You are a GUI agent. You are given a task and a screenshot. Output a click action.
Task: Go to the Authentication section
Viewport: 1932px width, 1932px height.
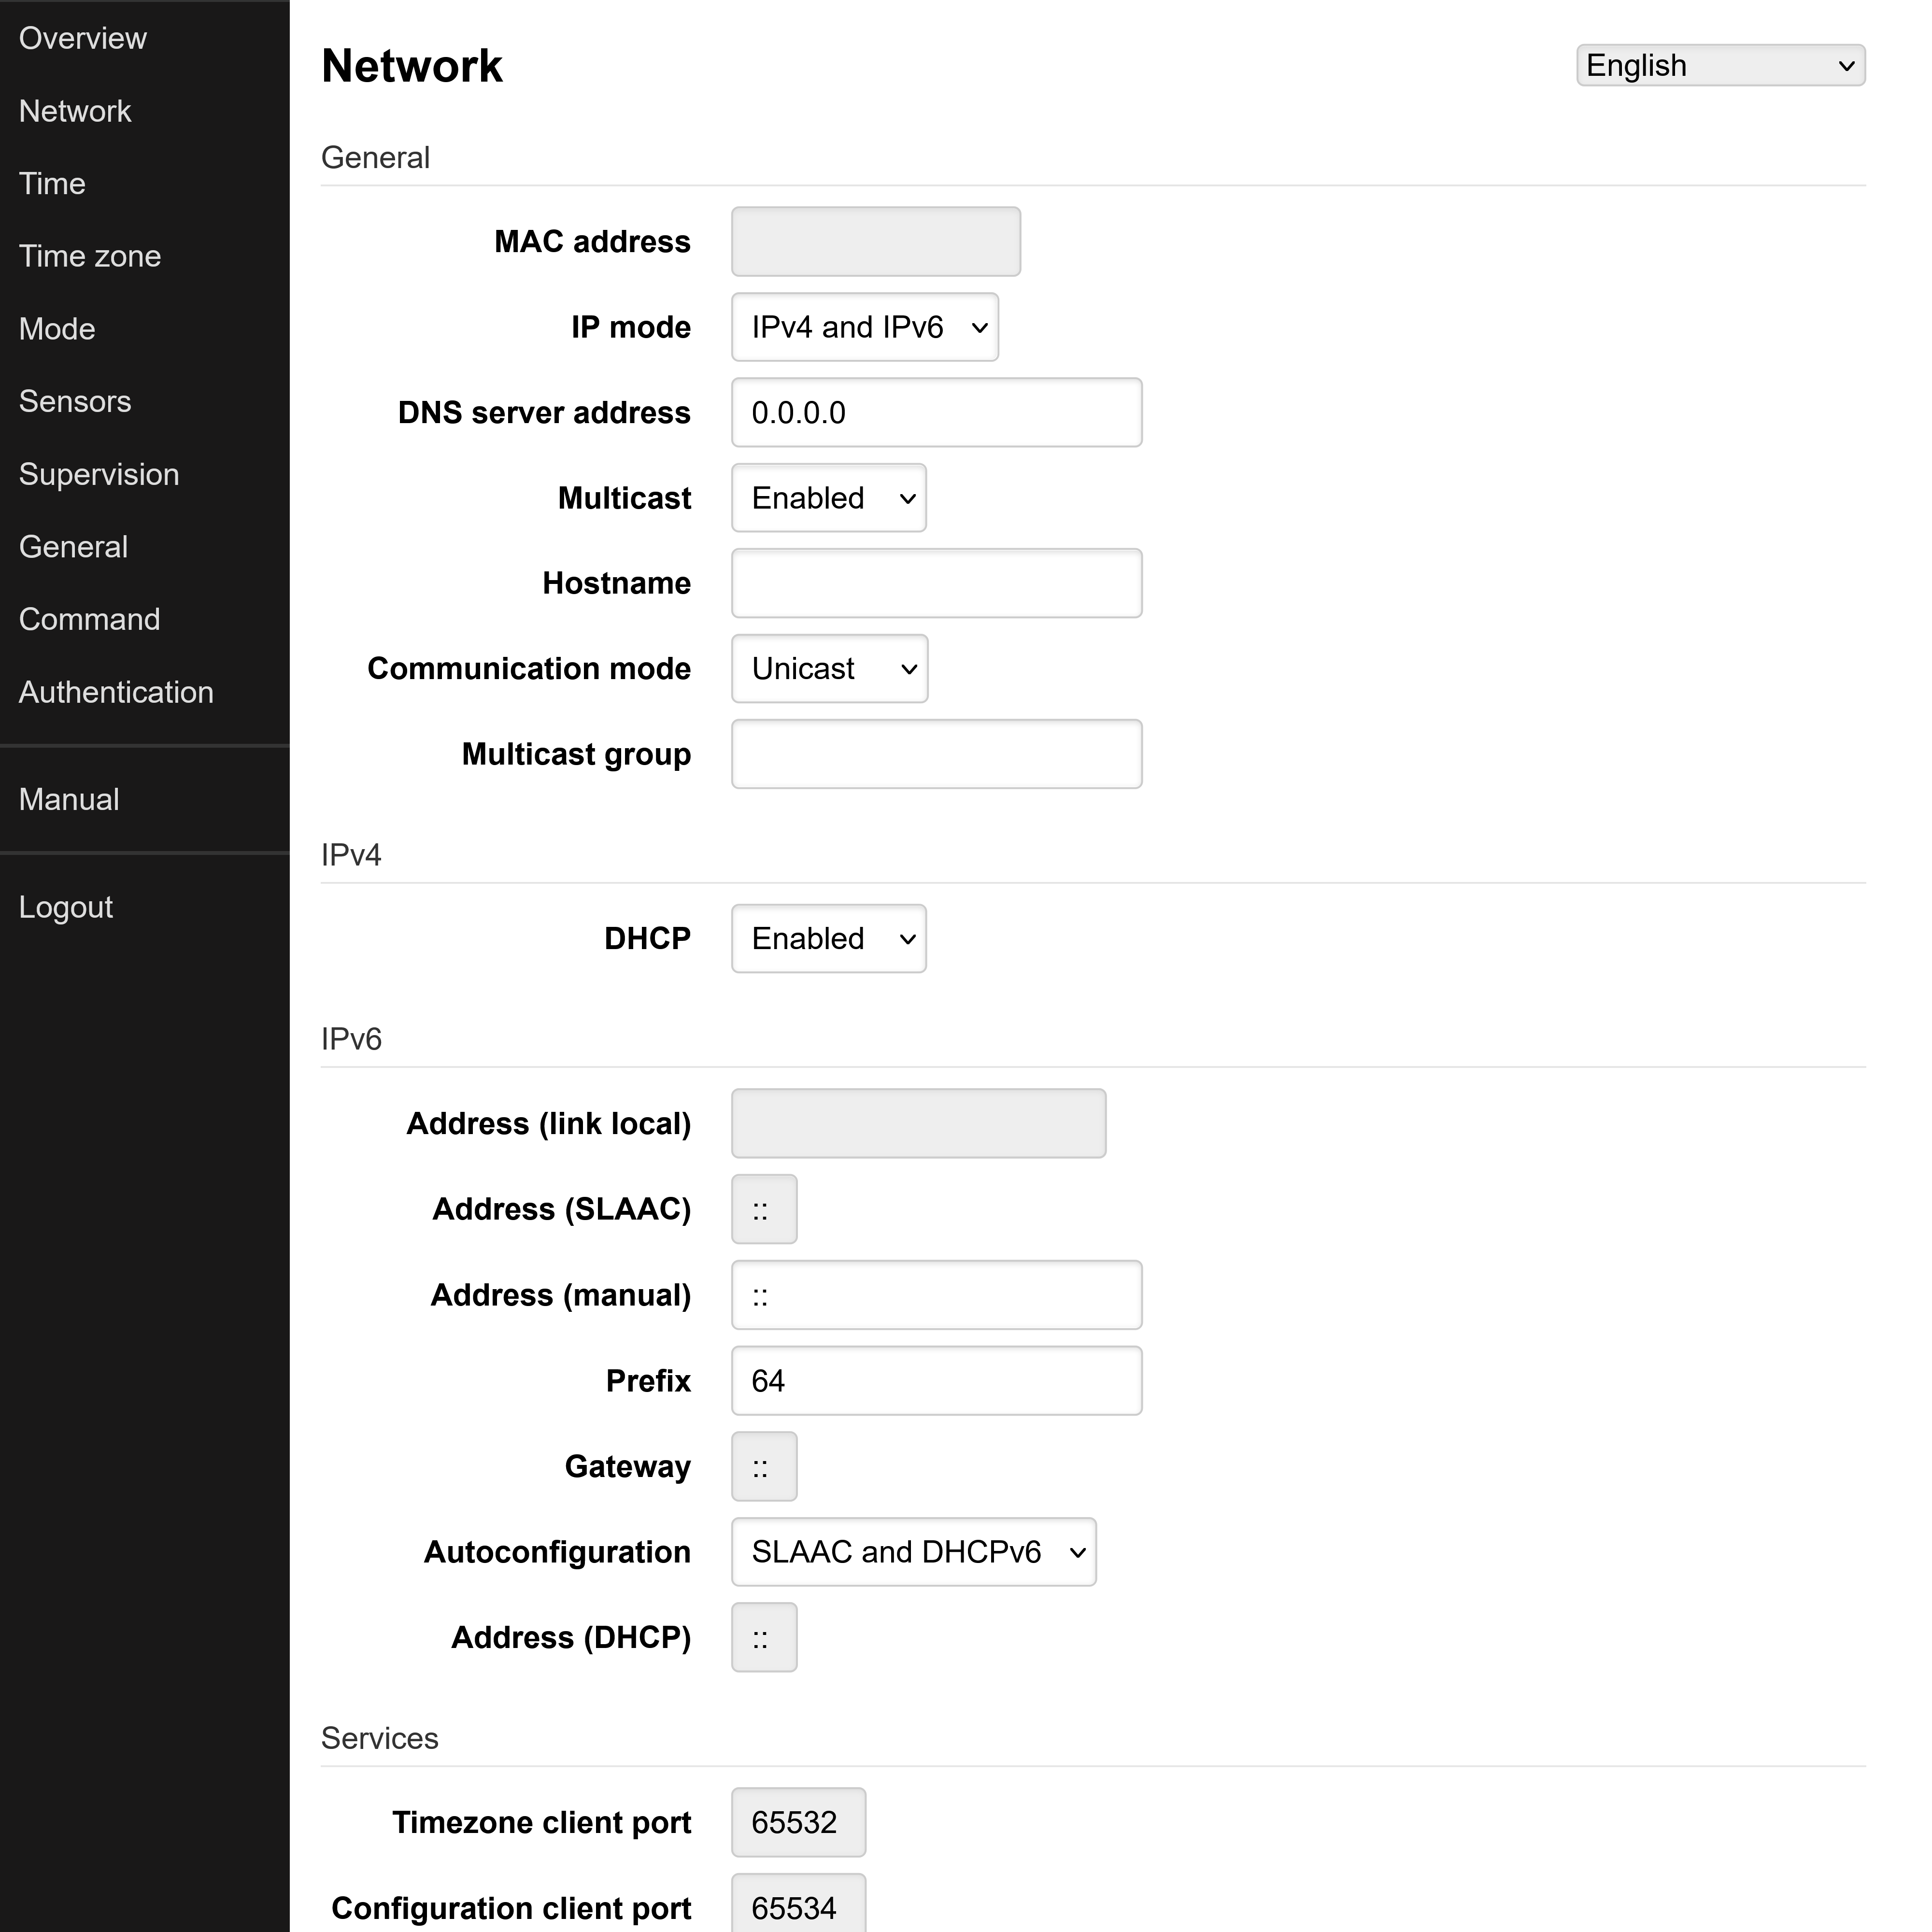pos(116,691)
